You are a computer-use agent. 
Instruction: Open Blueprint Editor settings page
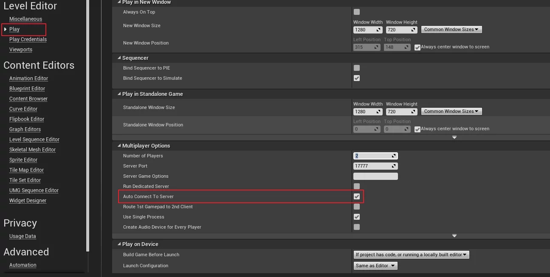(27, 89)
